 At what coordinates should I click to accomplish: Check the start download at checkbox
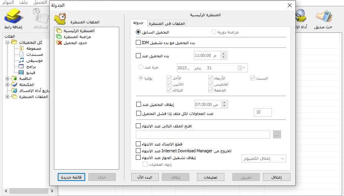coord(138,56)
